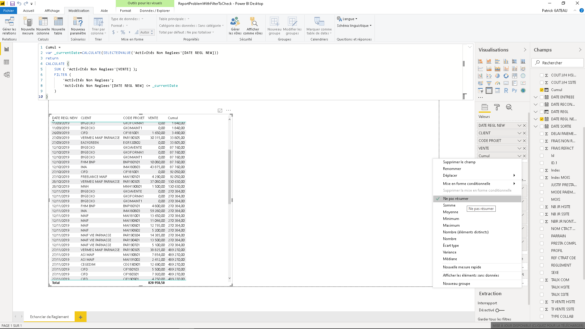This screenshot has width=585, height=329.
Task: Open dropdown for CLIENT value field
Action: pos(519,133)
